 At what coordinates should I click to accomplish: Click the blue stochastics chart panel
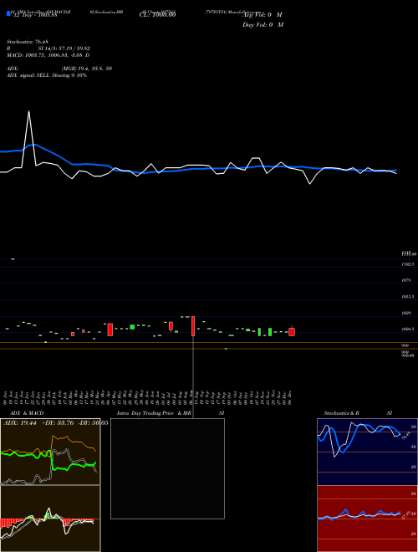(x=367, y=452)
